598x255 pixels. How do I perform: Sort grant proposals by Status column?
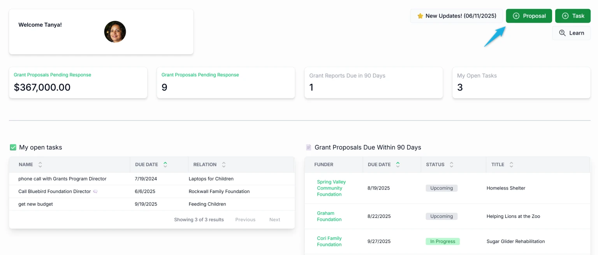click(451, 165)
